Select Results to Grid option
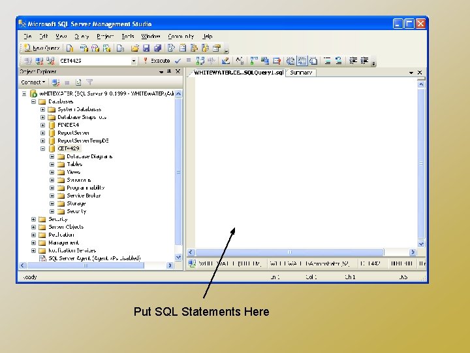 tap(302, 61)
